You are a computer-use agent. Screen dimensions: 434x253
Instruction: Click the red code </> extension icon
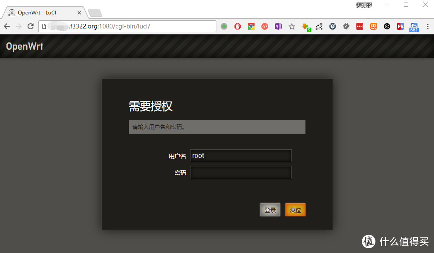pos(264,26)
